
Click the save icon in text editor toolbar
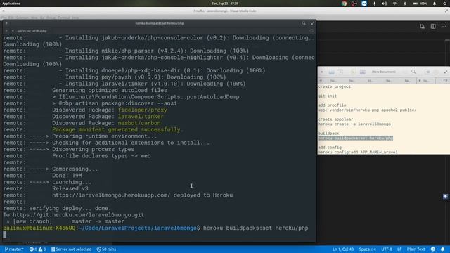(x=353, y=72)
